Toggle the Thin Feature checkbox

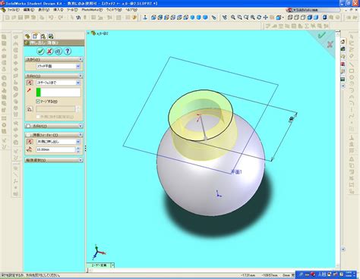point(28,135)
